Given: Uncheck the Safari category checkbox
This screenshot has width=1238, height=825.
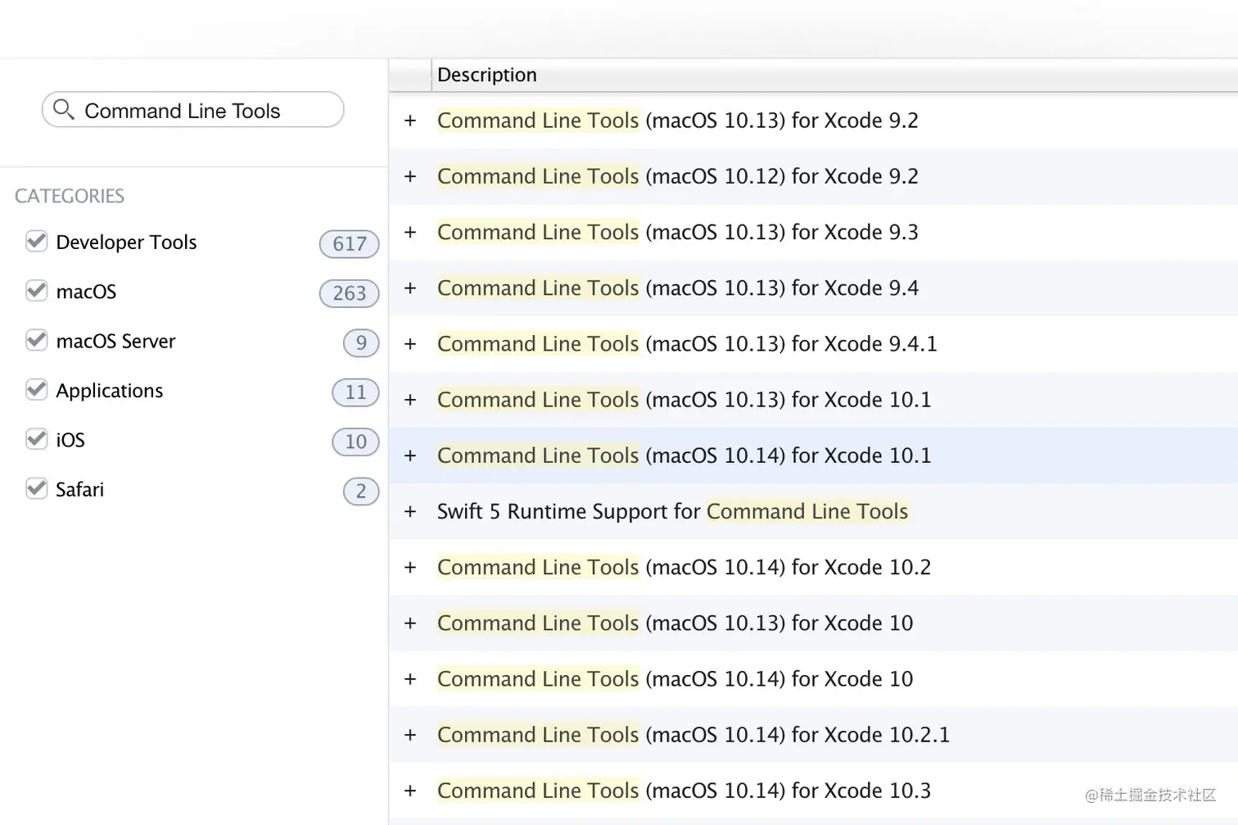Looking at the screenshot, I should click(x=37, y=489).
